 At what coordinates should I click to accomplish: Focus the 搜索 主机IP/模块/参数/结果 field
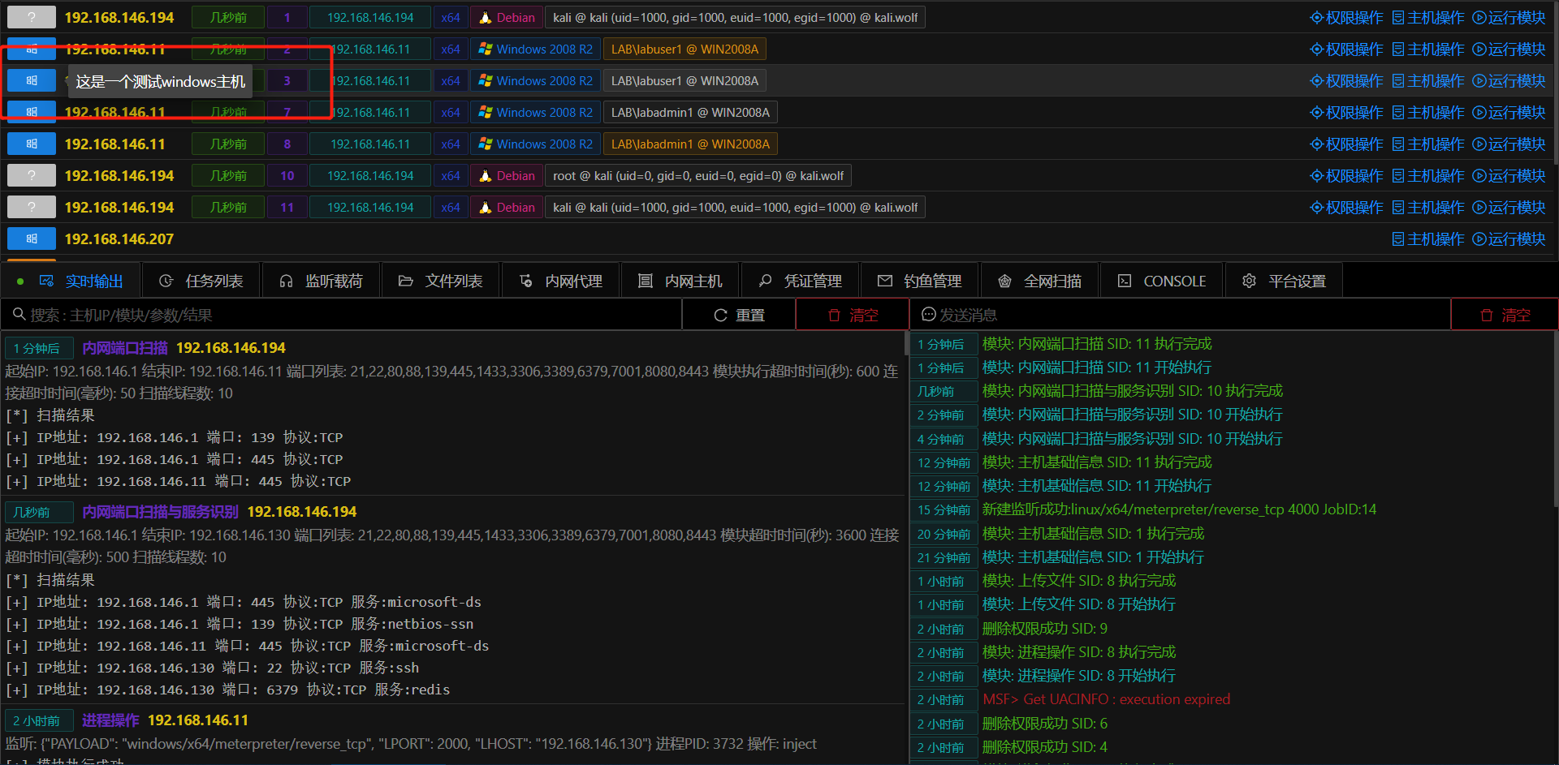[341, 315]
